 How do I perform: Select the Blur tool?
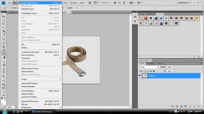click(4, 61)
